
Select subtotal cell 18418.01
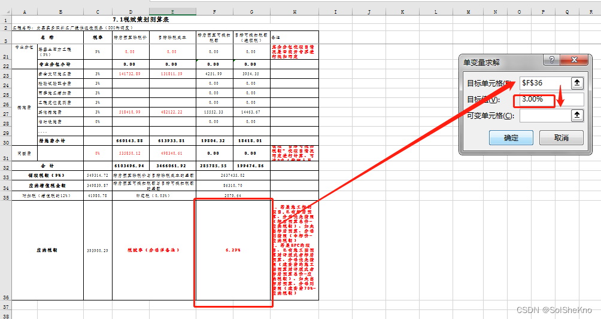tap(251, 141)
